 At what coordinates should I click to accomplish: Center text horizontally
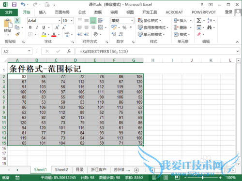pyautogui.click(x=87, y=28)
